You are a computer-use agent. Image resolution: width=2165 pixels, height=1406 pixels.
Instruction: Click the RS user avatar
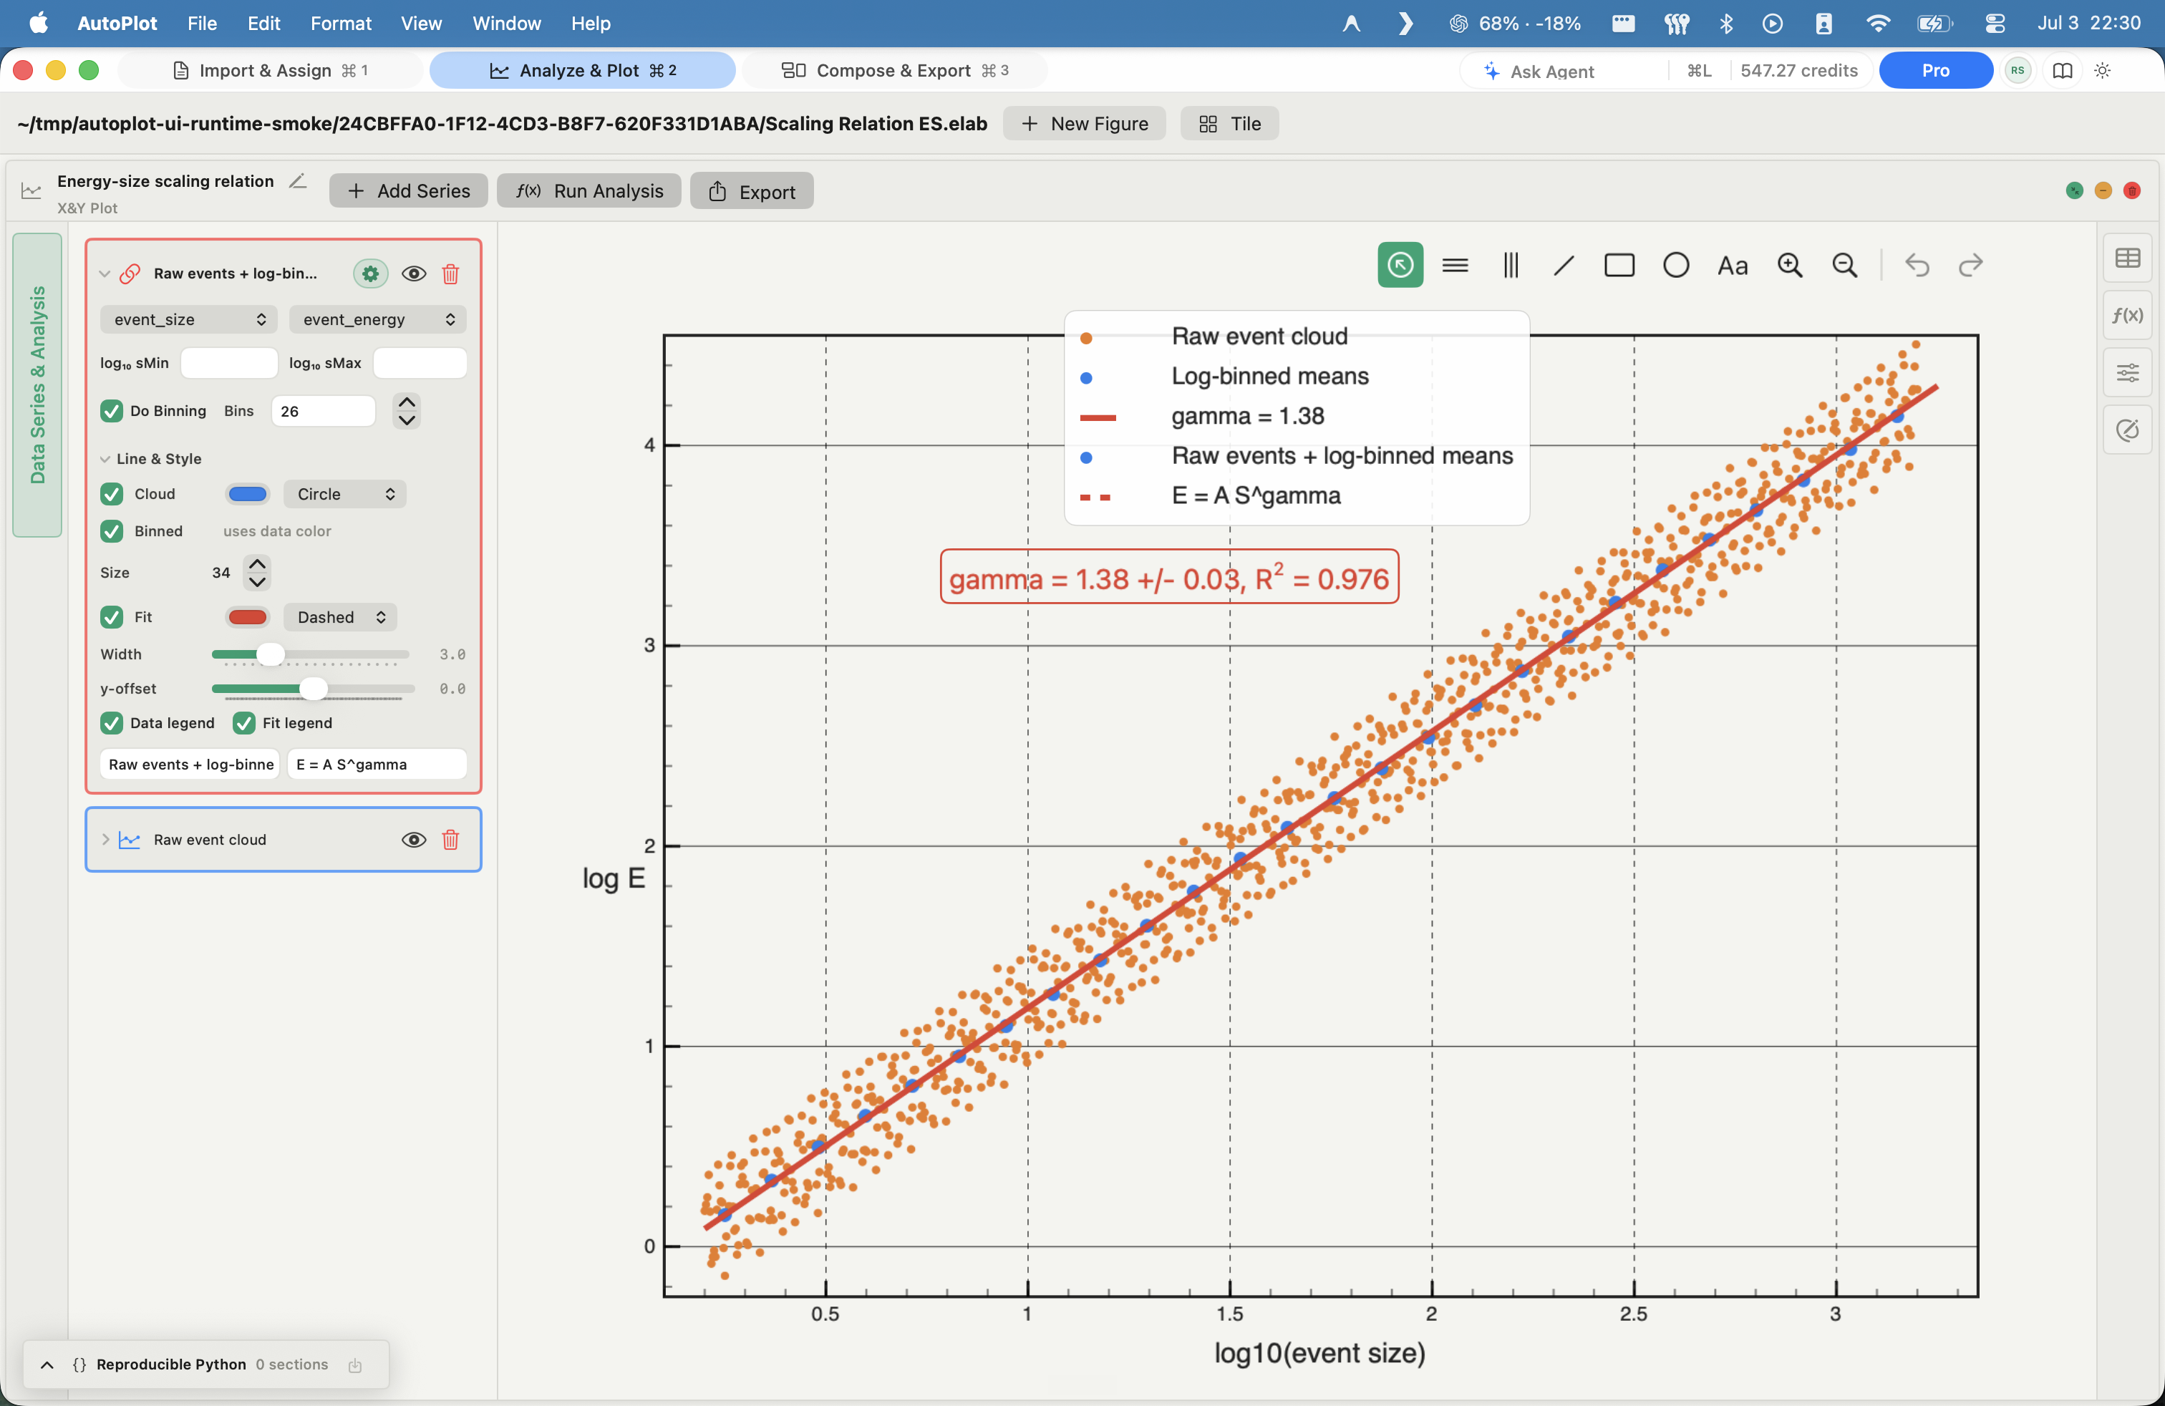[x=2018, y=70]
